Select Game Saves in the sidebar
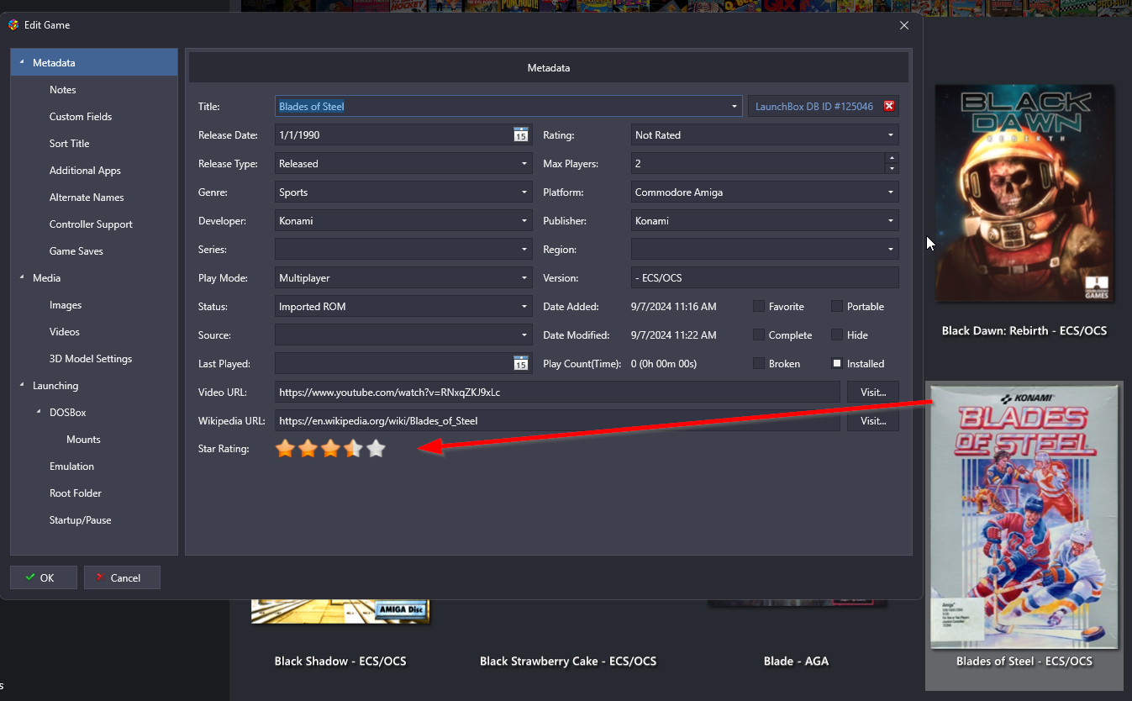Screen dimensions: 1132x701 click(76, 251)
